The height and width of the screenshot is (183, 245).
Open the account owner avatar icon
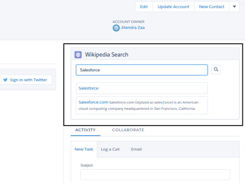pyautogui.click(x=116, y=28)
